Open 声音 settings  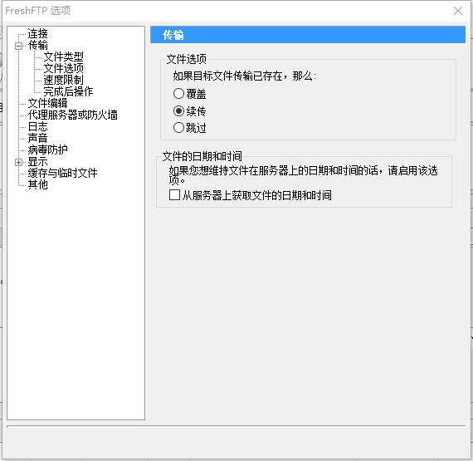click(x=37, y=138)
